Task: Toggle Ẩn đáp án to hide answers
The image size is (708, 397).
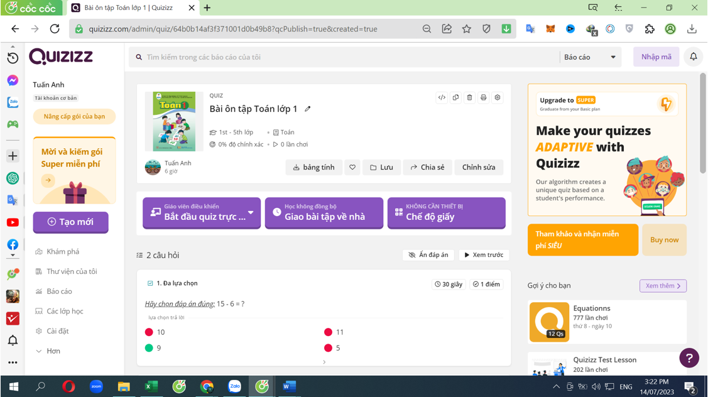Action: coord(428,255)
